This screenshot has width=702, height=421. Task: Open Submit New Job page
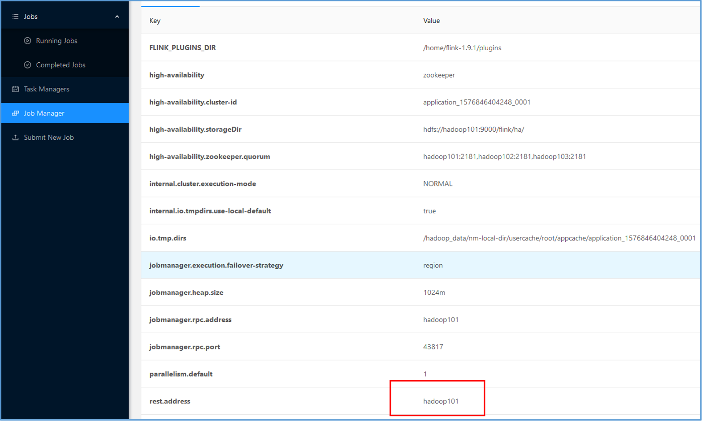pos(49,137)
